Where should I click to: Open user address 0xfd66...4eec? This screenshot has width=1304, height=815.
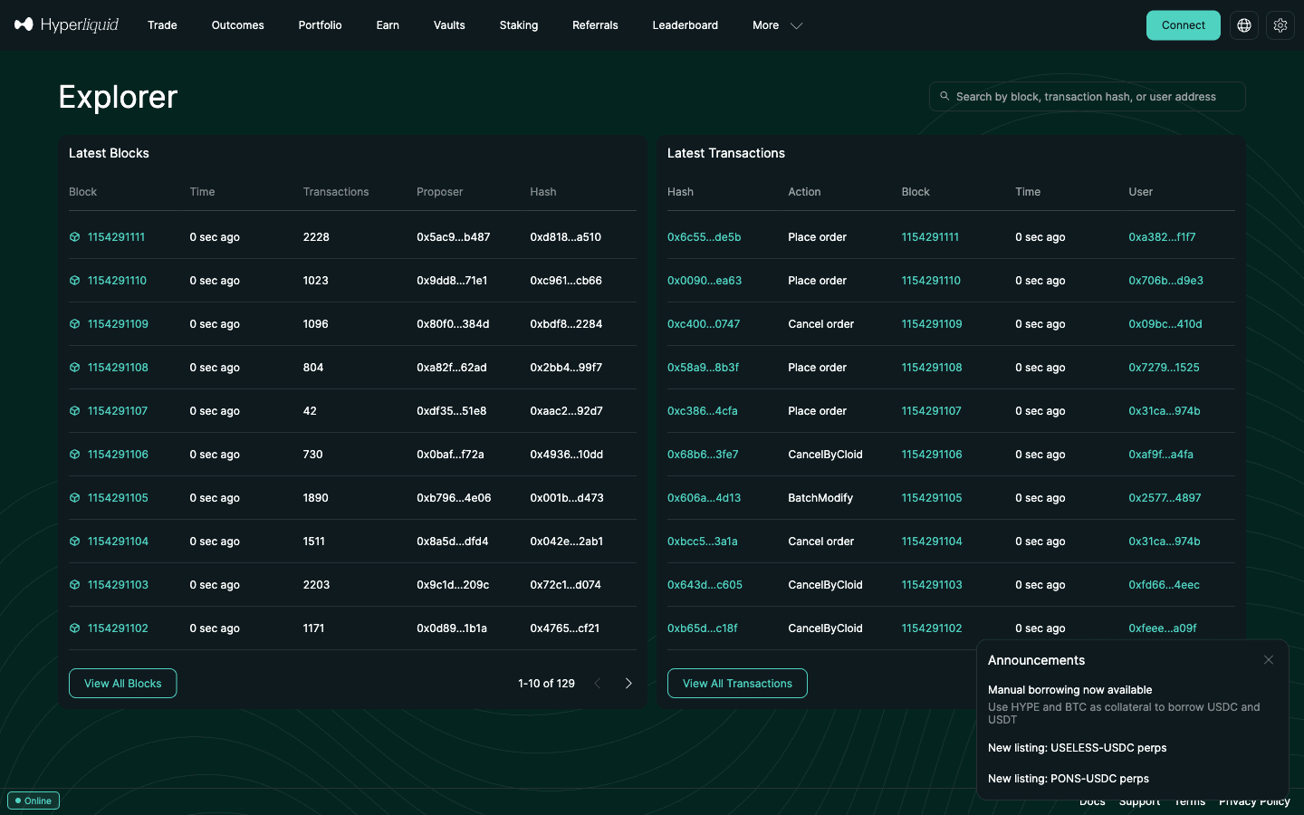coord(1164,585)
